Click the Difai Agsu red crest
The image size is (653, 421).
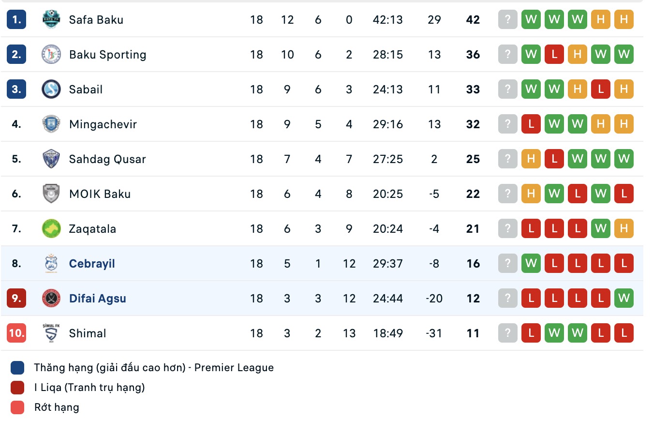tap(51, 299)
